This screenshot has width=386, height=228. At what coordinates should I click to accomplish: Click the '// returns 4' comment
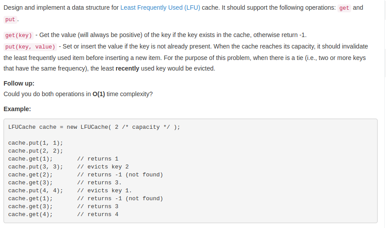click(x=98, y=214)
